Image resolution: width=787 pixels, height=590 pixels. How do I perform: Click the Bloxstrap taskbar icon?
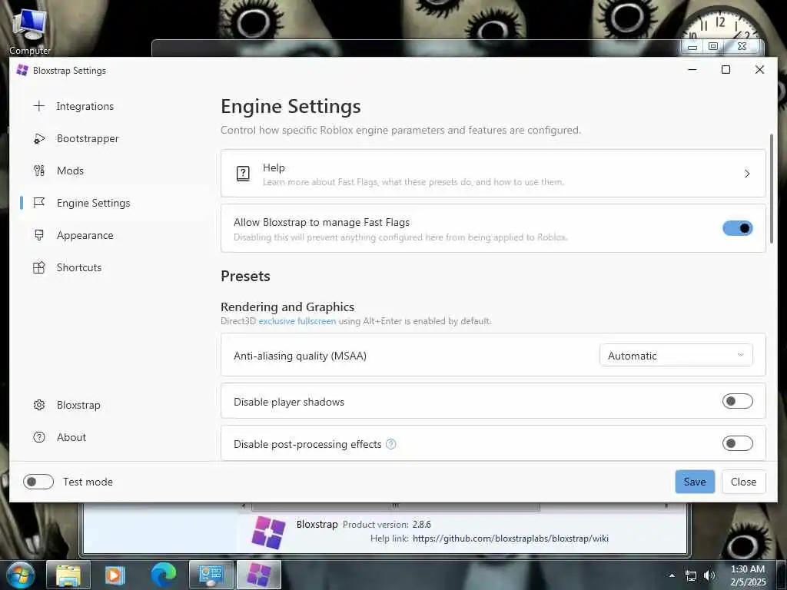click(259, 575)
